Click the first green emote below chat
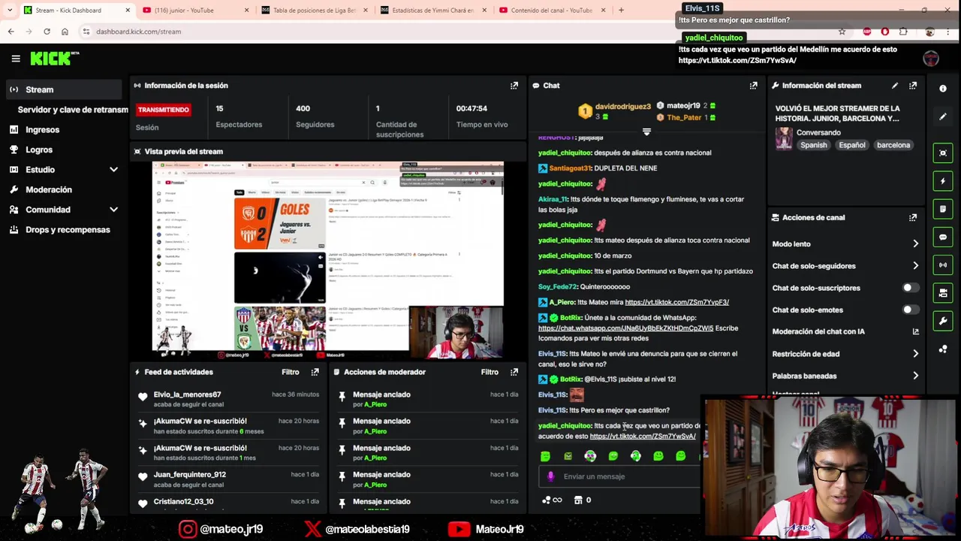Viewport: 961px width, 541px height. (545, 456)
